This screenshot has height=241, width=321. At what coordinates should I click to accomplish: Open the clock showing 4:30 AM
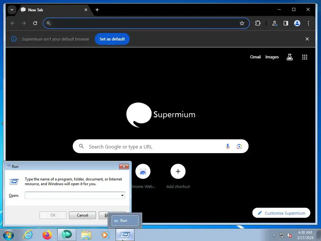click(305, 235)
